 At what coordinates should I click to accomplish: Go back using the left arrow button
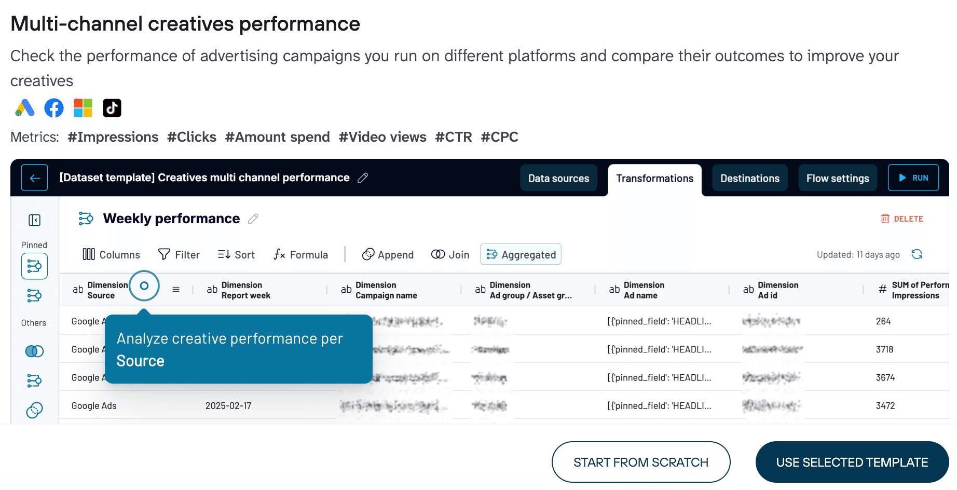pos(35,178)
